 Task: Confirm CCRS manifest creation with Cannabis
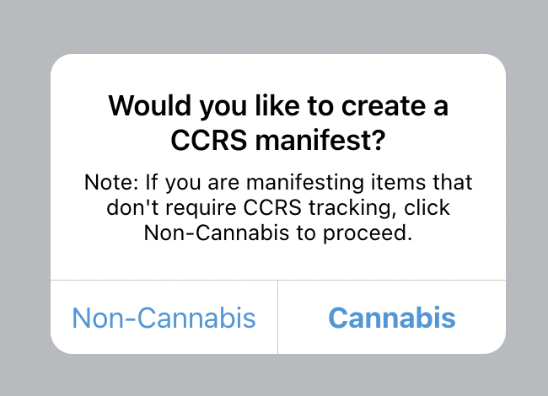pos(391,318)
